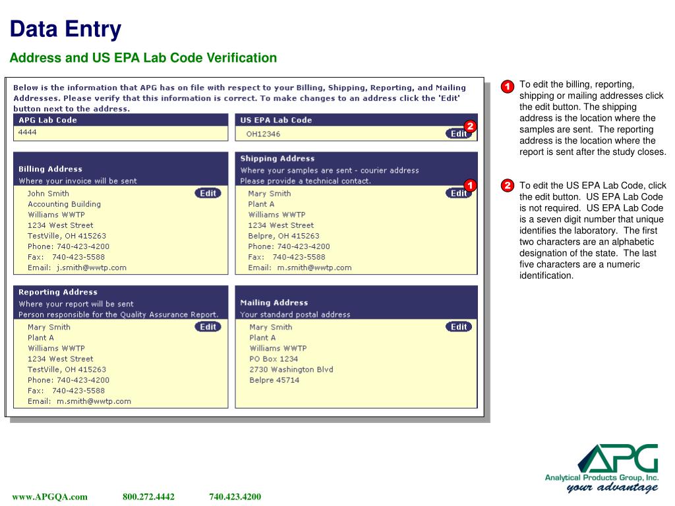
Task: Click Belpre, OH 415263 in Shipping Address
Action: point(283,236)
